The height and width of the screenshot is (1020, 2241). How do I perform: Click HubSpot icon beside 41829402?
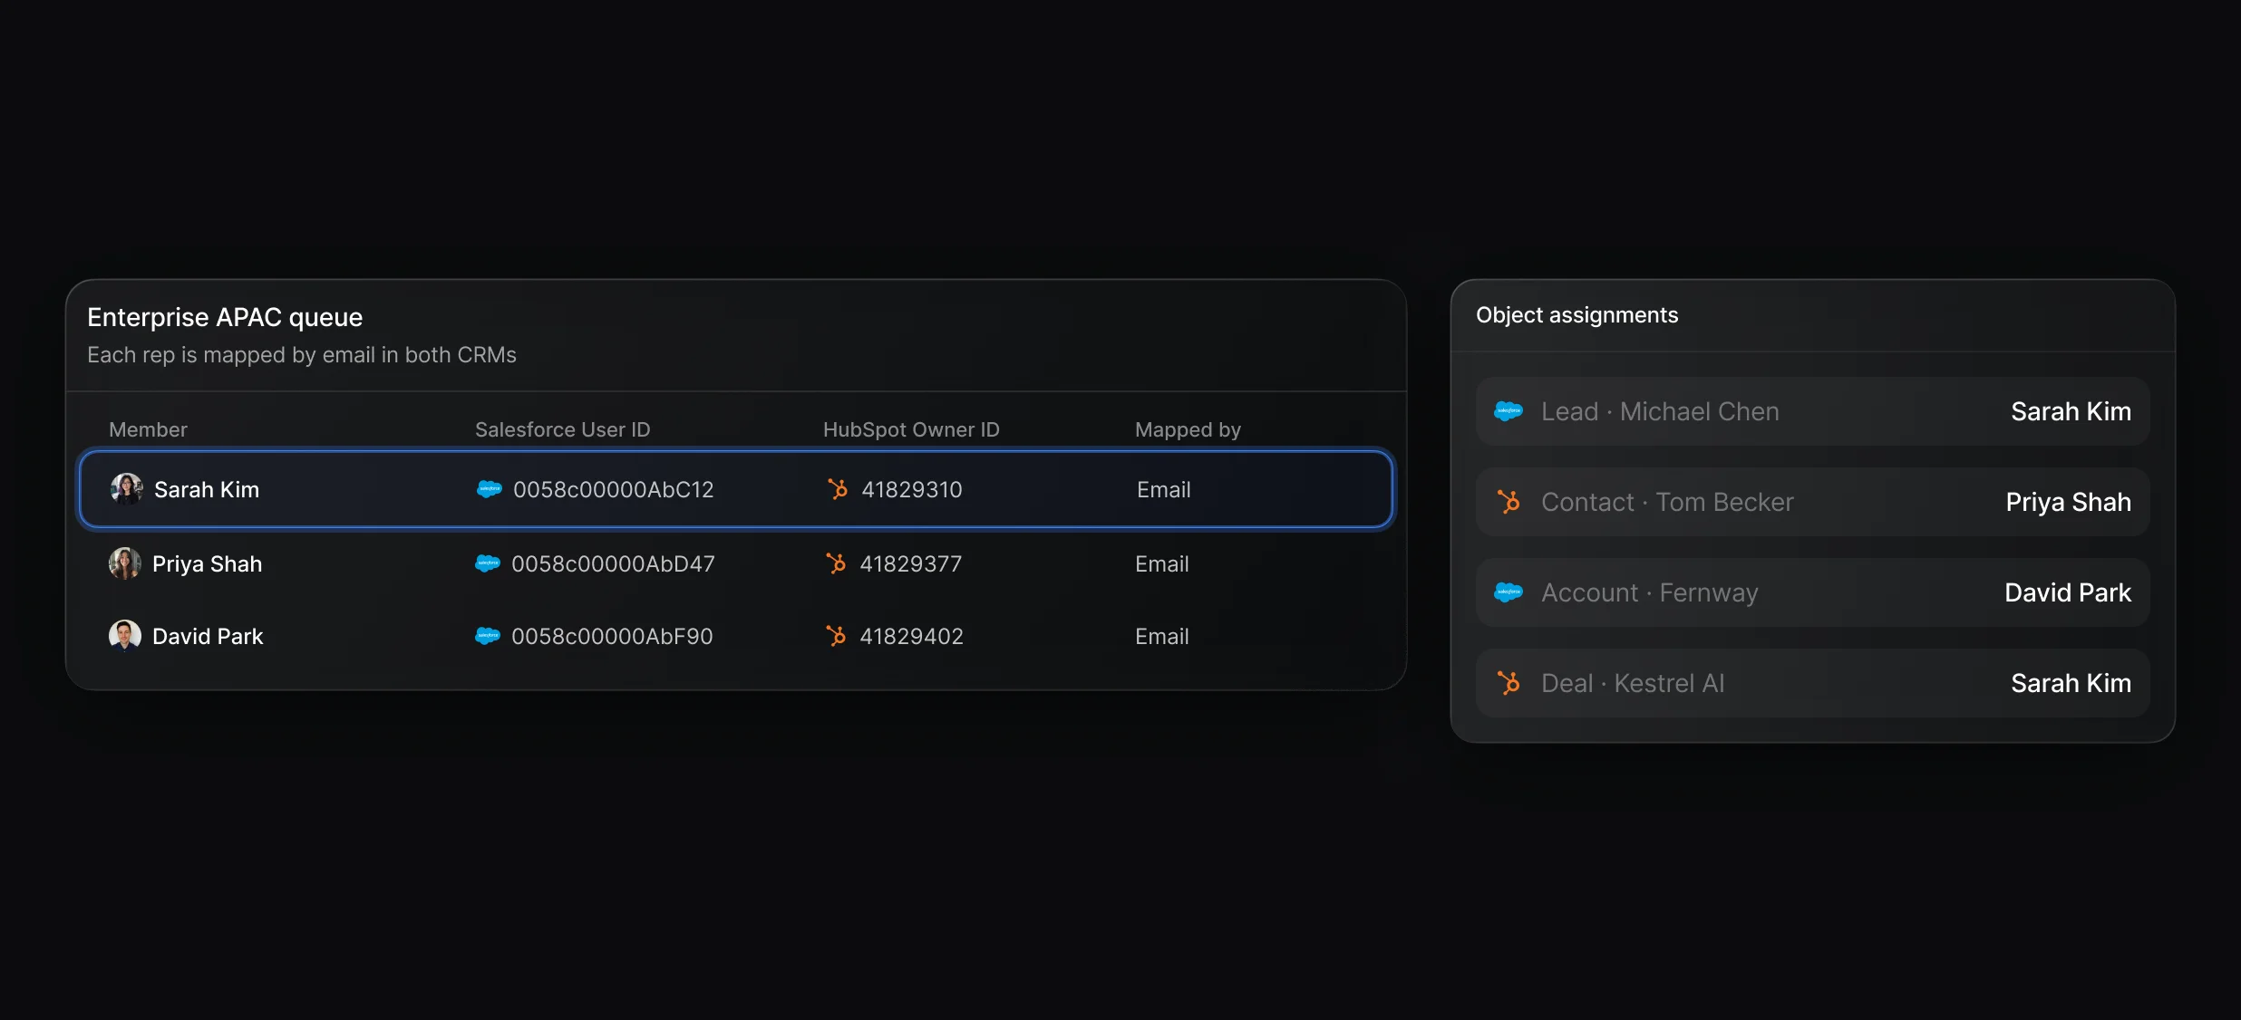(x=836, y=636)
